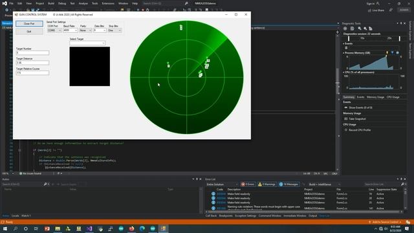Open the File menu in Visual Studio
The width and height of the screenshot is (414, 233).
pyautogui.click(x=12, y=3)
